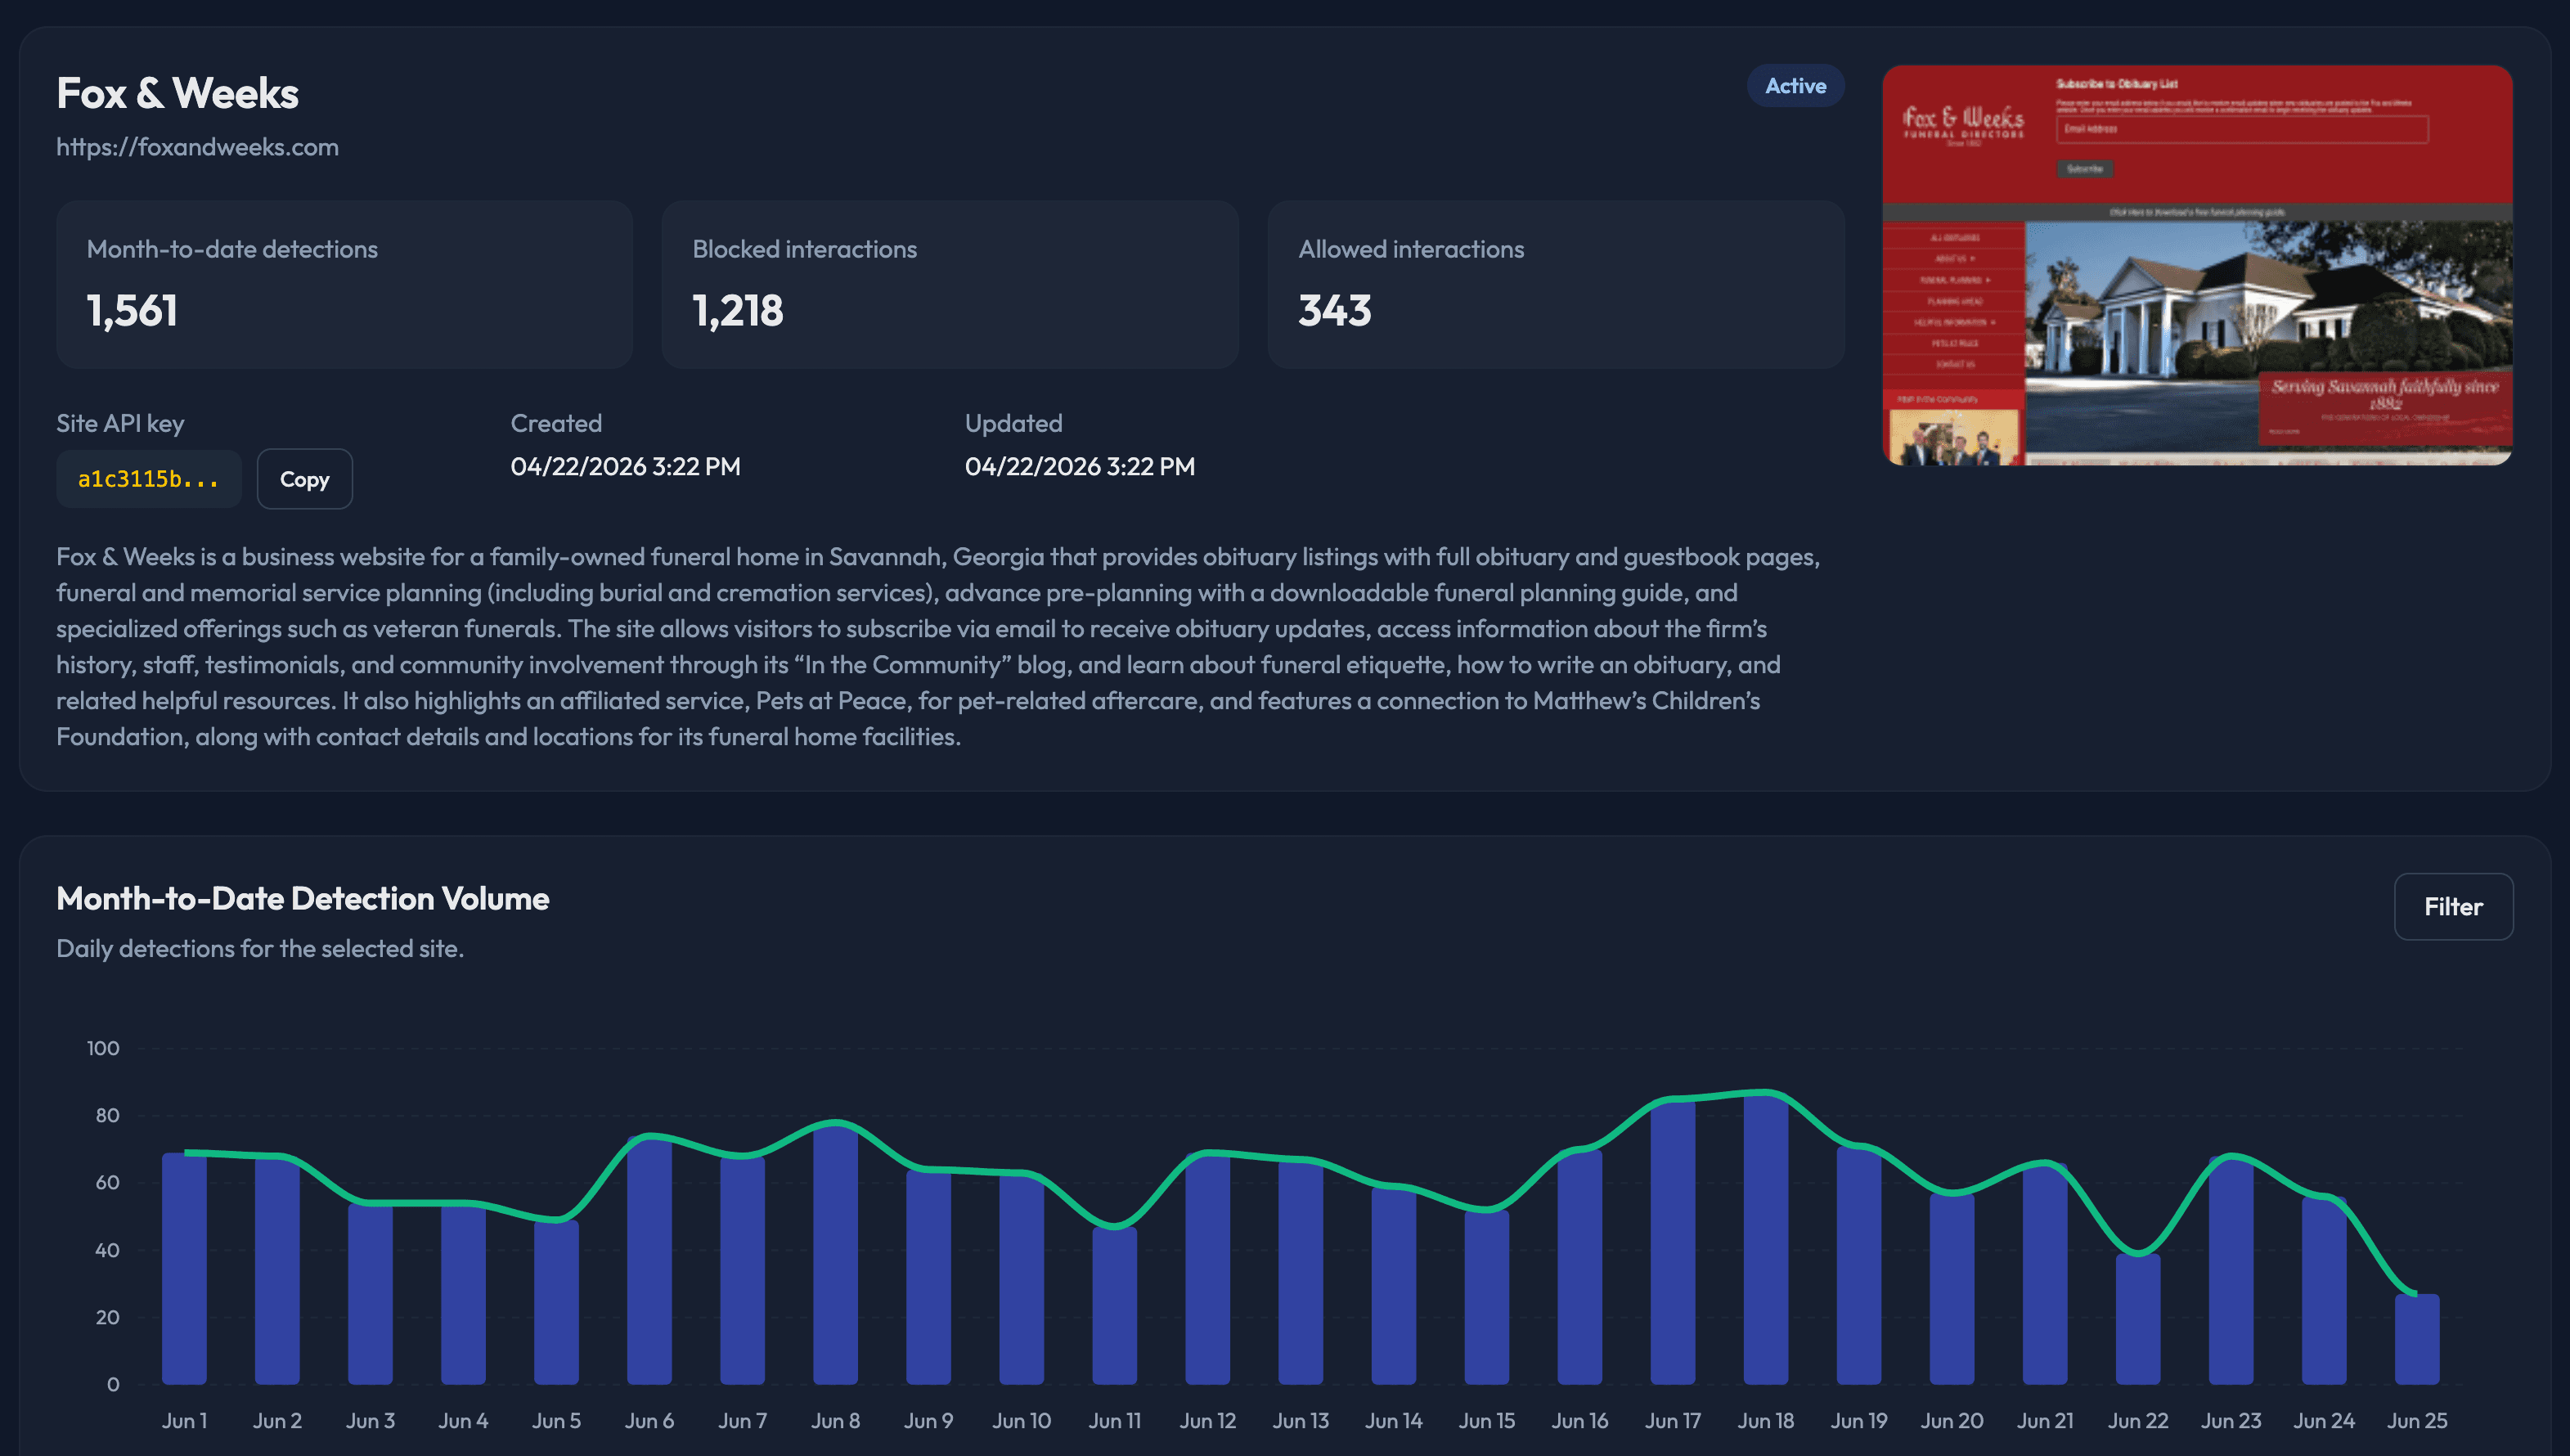The width and height of the screenshot is (2570, 1456).
Task: Click the Jun 19 bar in chart
Action: point(1858,1265)
